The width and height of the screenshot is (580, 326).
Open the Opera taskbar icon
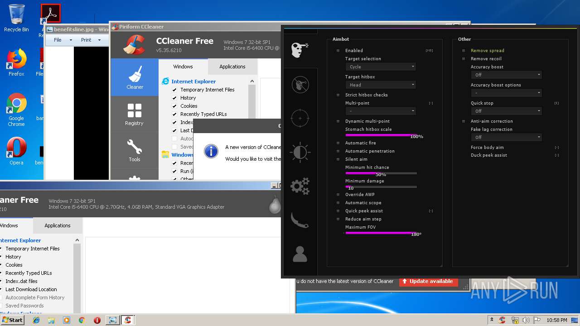pos(97,320)
